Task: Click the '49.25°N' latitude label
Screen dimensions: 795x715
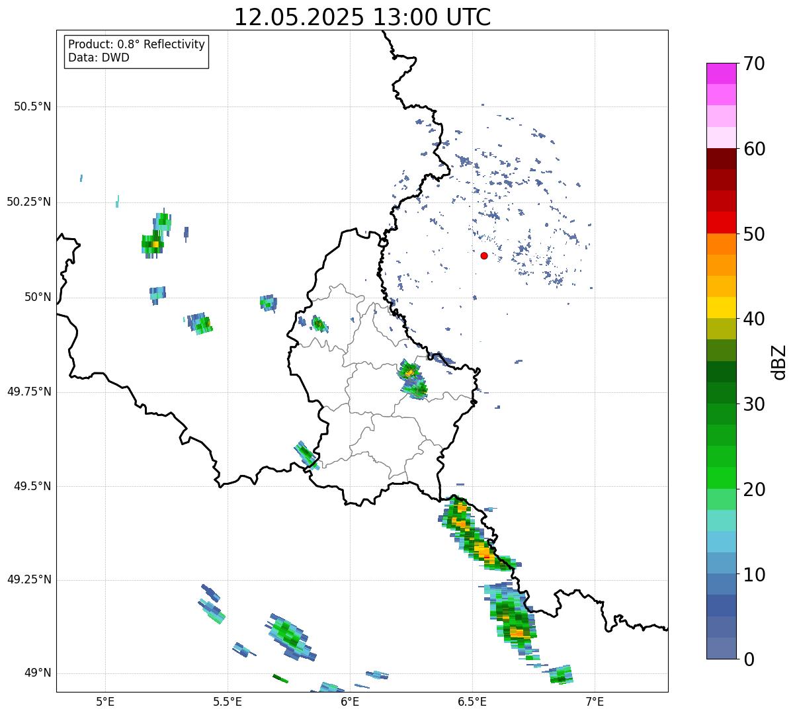Action: [28, 579]
